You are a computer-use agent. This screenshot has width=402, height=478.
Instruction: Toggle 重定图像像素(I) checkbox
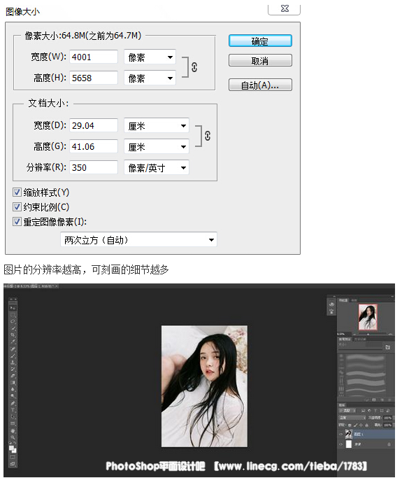(17, 221)
